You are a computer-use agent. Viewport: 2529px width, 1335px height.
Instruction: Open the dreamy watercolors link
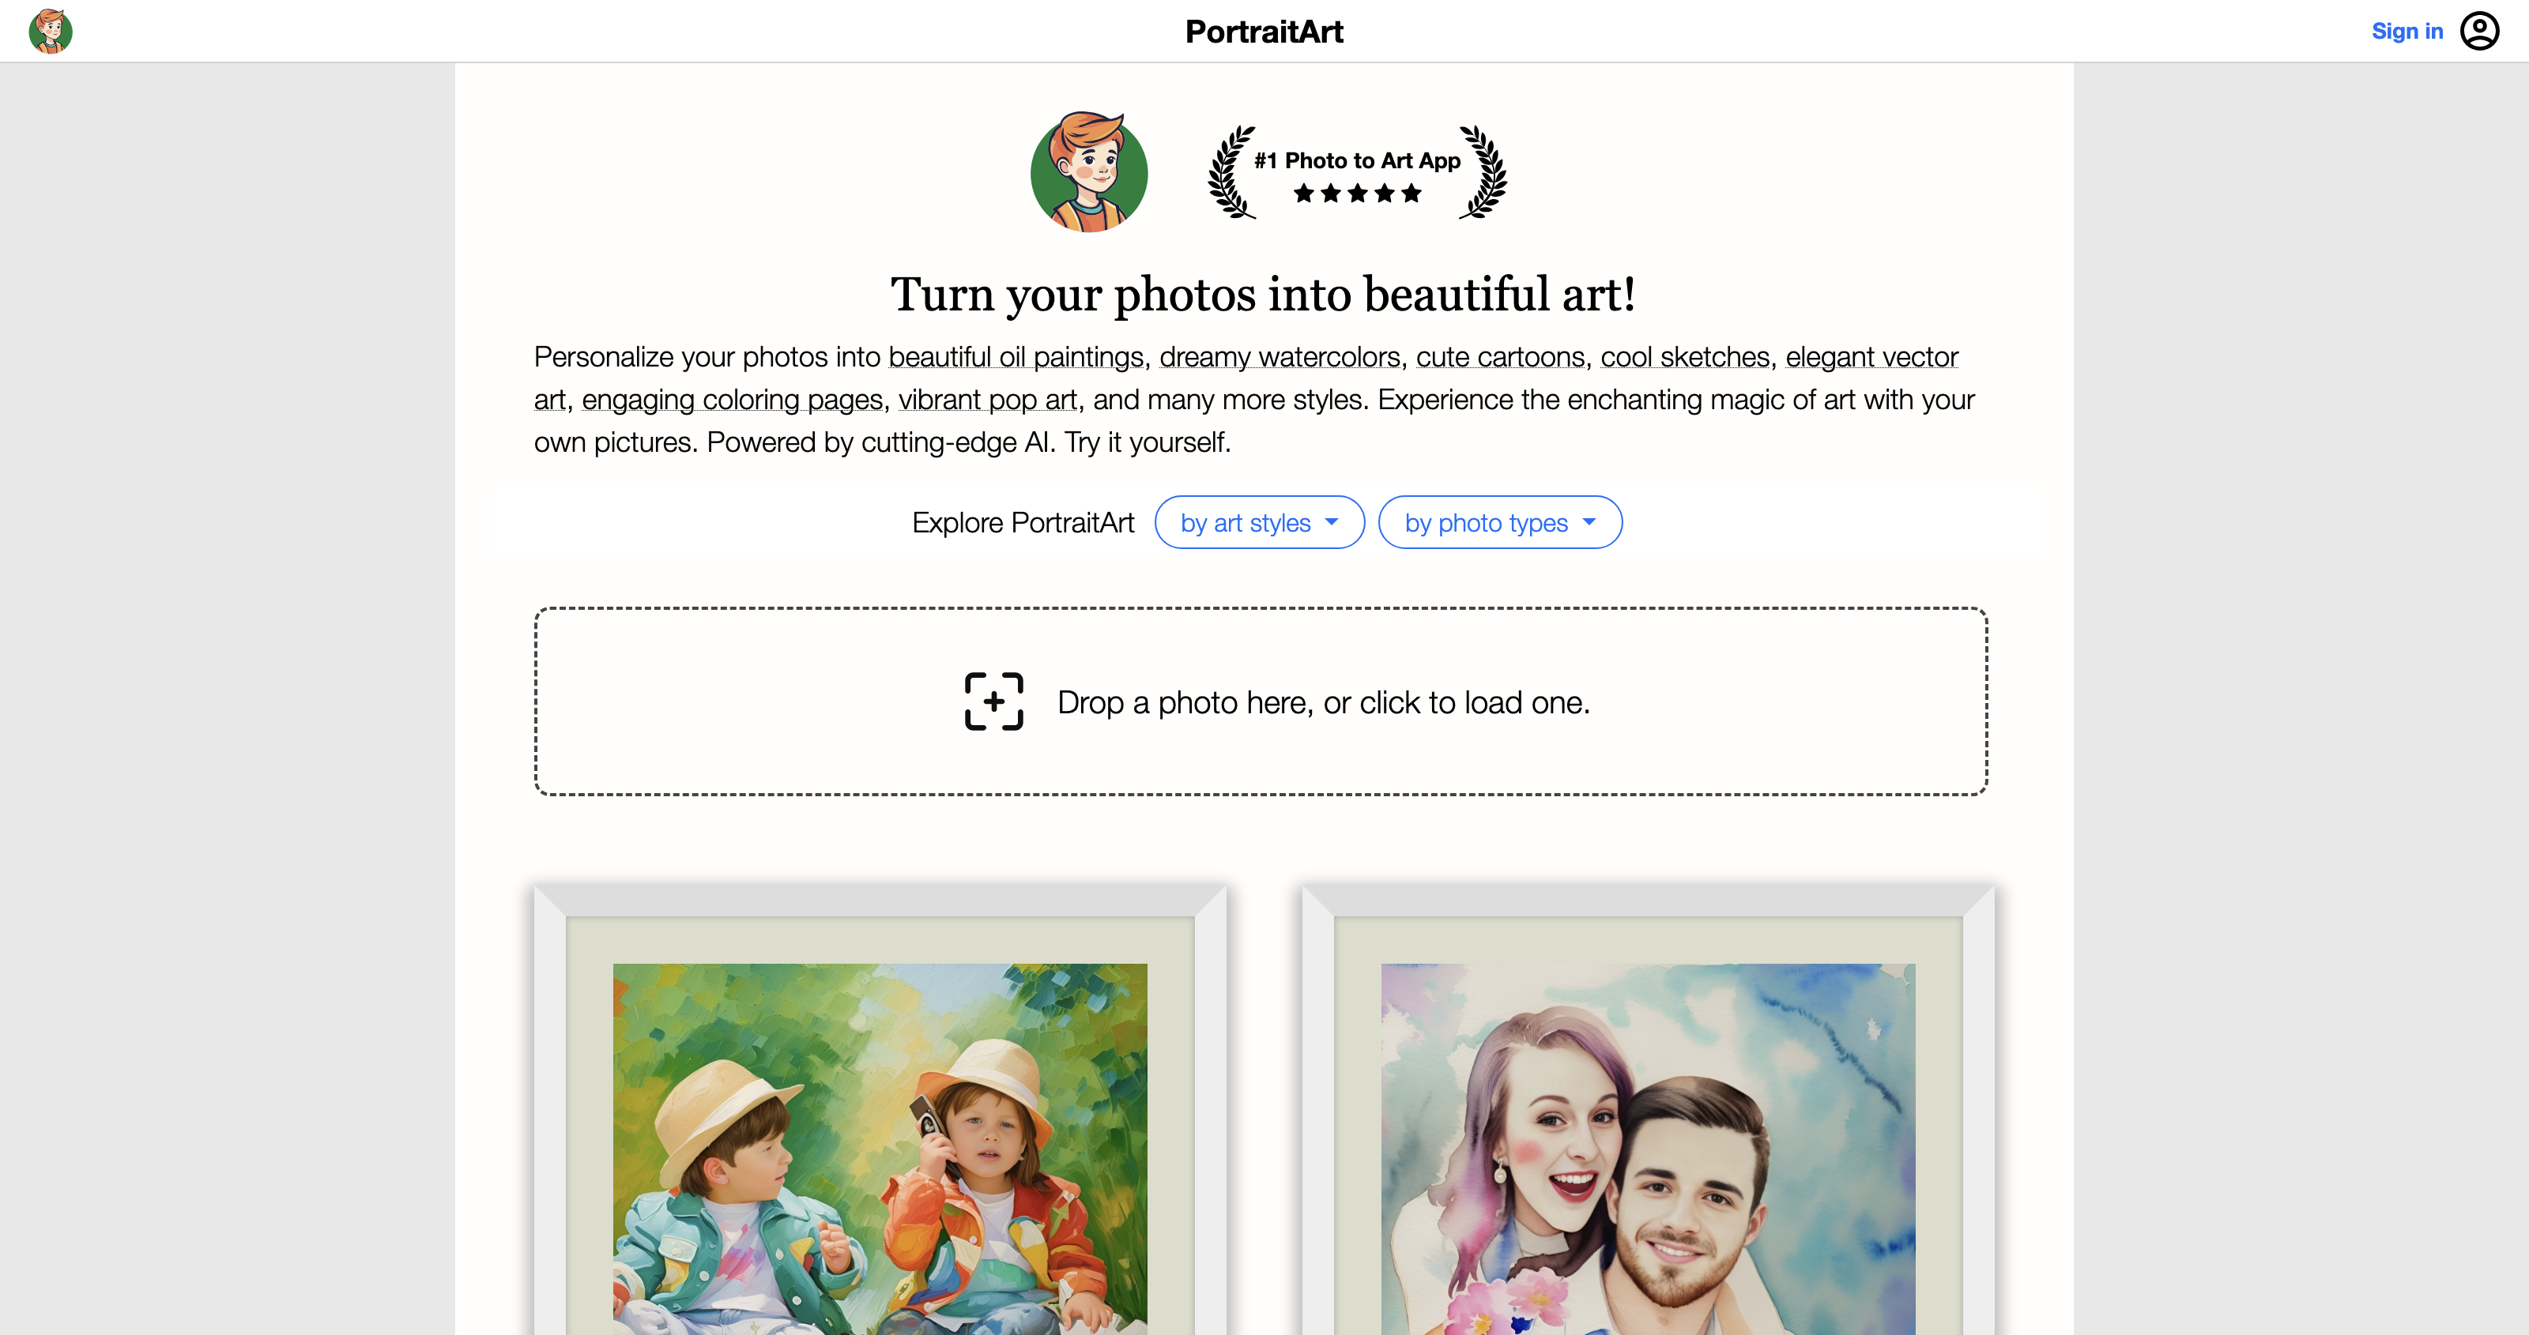[x=1280, y=356]
